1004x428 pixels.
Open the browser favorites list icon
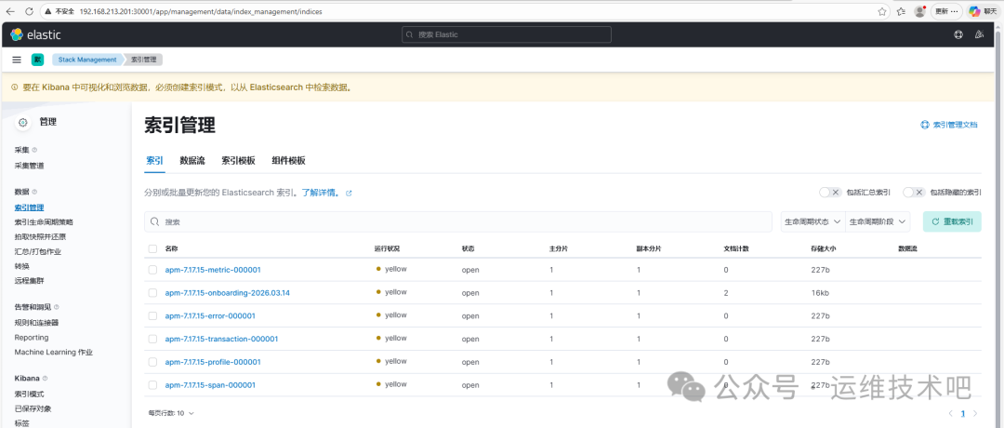pyautogui.click(x=902, y=11)
